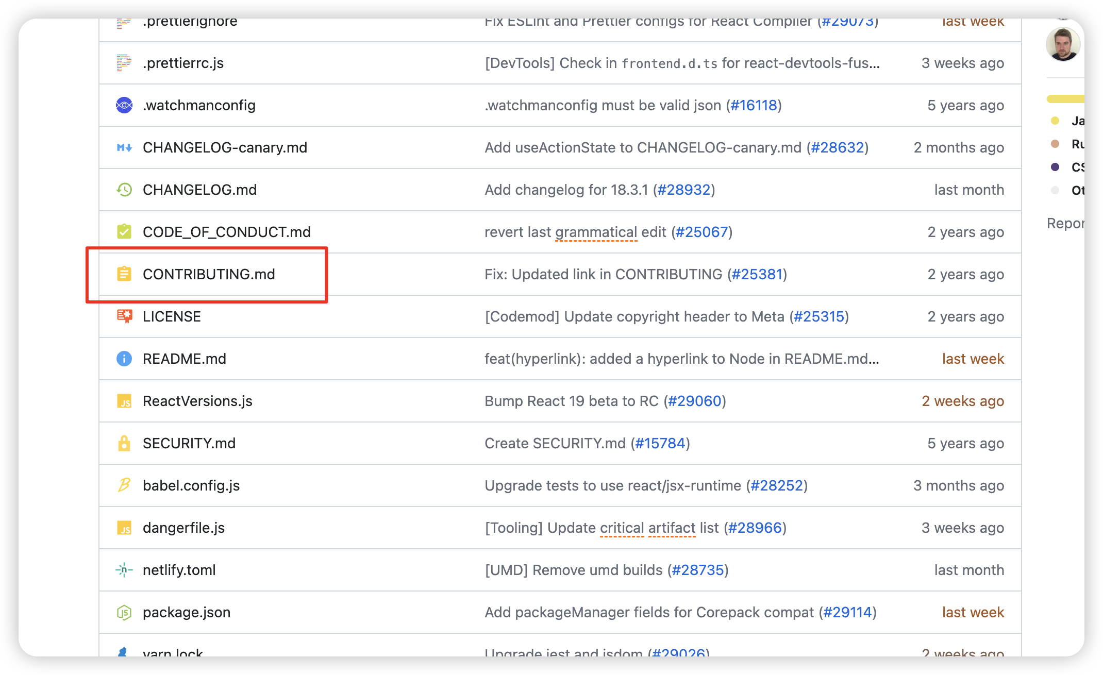Click the Node.js hexagon icon for package.json
This screenshot has width=1103, height=675.
tap(124, 612)
